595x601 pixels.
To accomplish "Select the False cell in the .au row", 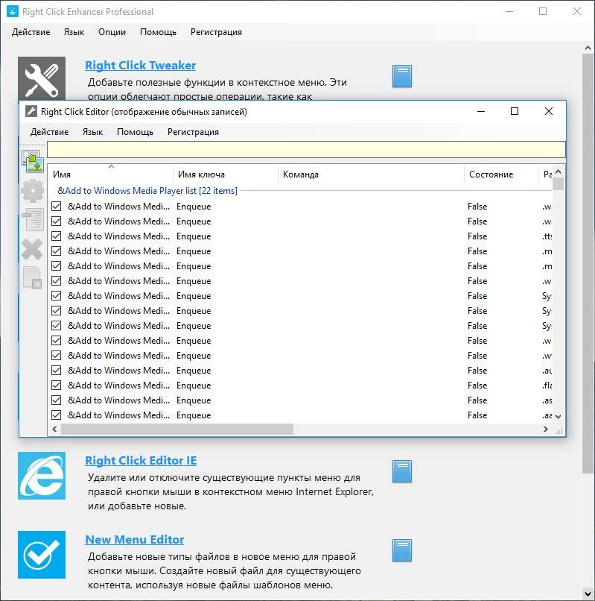I will [x=477, y=371].
